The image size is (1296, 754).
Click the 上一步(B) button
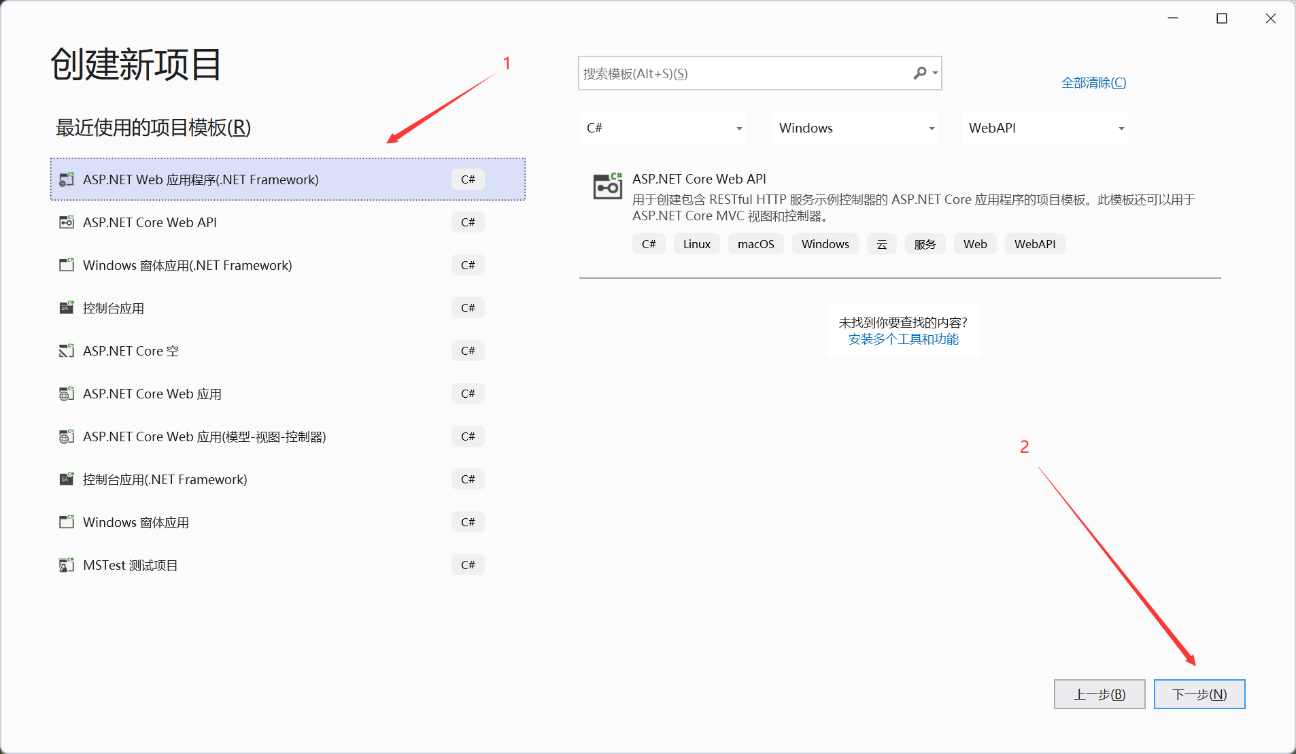pyautogui.click(x=1099, y=694)
